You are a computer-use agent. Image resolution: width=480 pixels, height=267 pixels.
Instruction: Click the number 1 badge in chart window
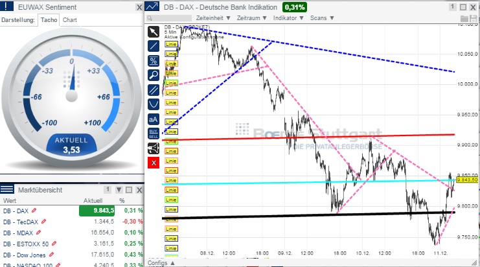[x=452, y=6]
